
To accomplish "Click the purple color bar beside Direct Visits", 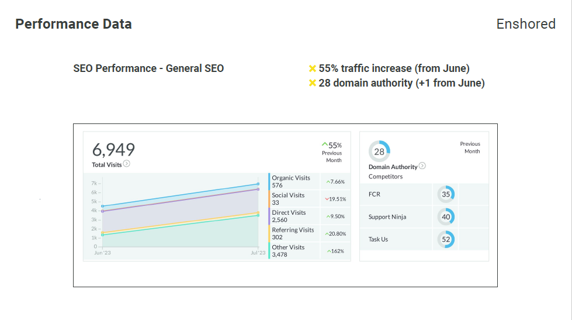I will coord(269,216).
